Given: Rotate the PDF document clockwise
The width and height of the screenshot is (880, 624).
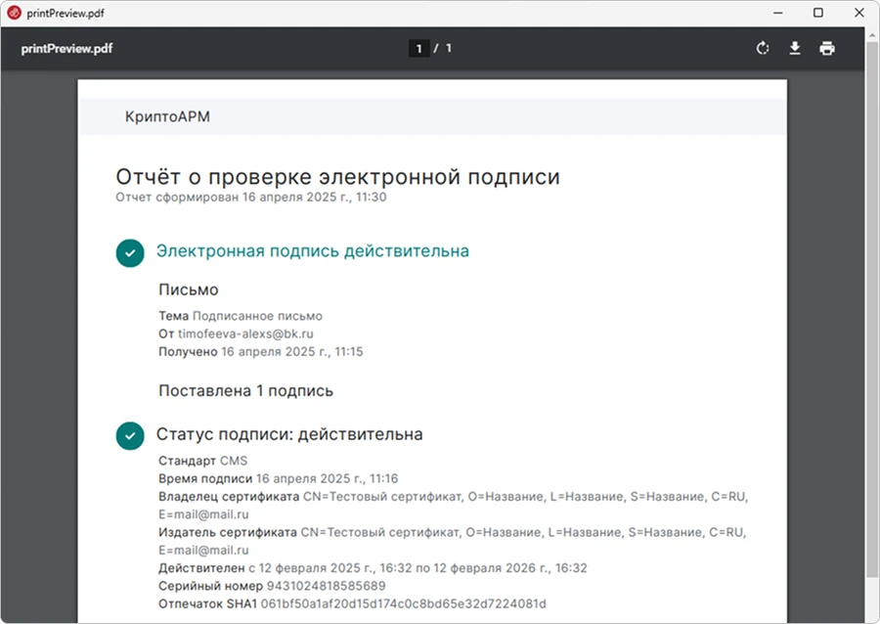Looking at the screenshot, I should click(763, 47).
